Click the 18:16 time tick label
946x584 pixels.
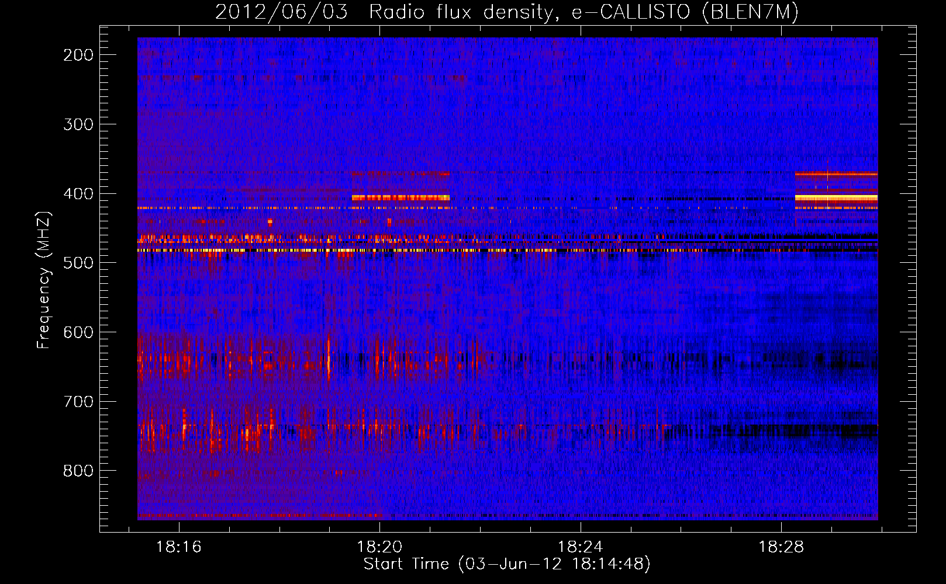(x=179, y=547)
